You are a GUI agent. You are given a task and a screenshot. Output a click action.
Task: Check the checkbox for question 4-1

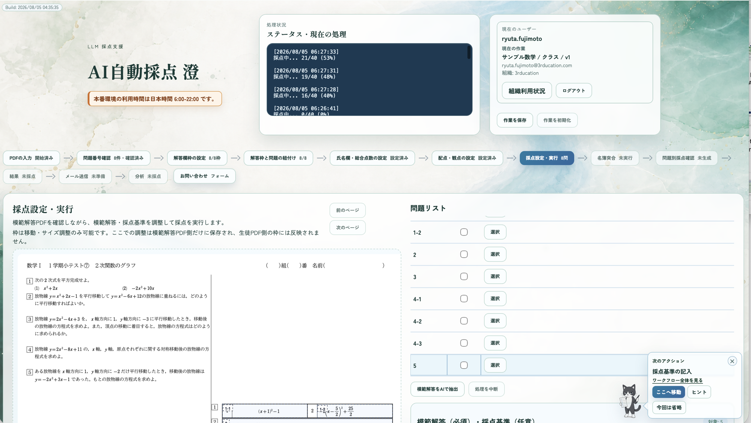pyautogui.click(x=464, y=298)
